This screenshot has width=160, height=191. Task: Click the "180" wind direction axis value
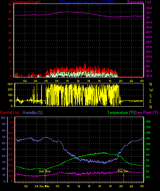click(10, 95)
